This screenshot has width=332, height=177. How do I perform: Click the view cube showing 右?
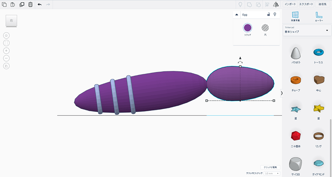pos(11,21)
